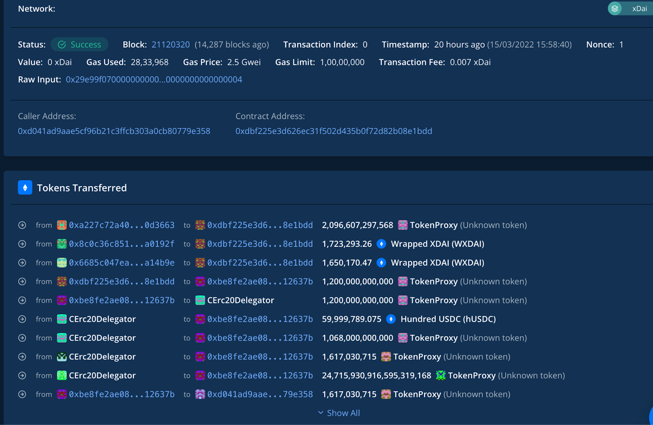Click arrow icon of 1,068,000,000,000 transfer row

22,338
